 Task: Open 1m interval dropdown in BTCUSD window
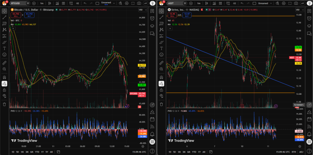coord(42,4)
